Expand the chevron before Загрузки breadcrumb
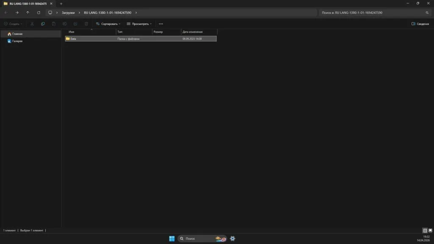 click(x=57, y=13)
